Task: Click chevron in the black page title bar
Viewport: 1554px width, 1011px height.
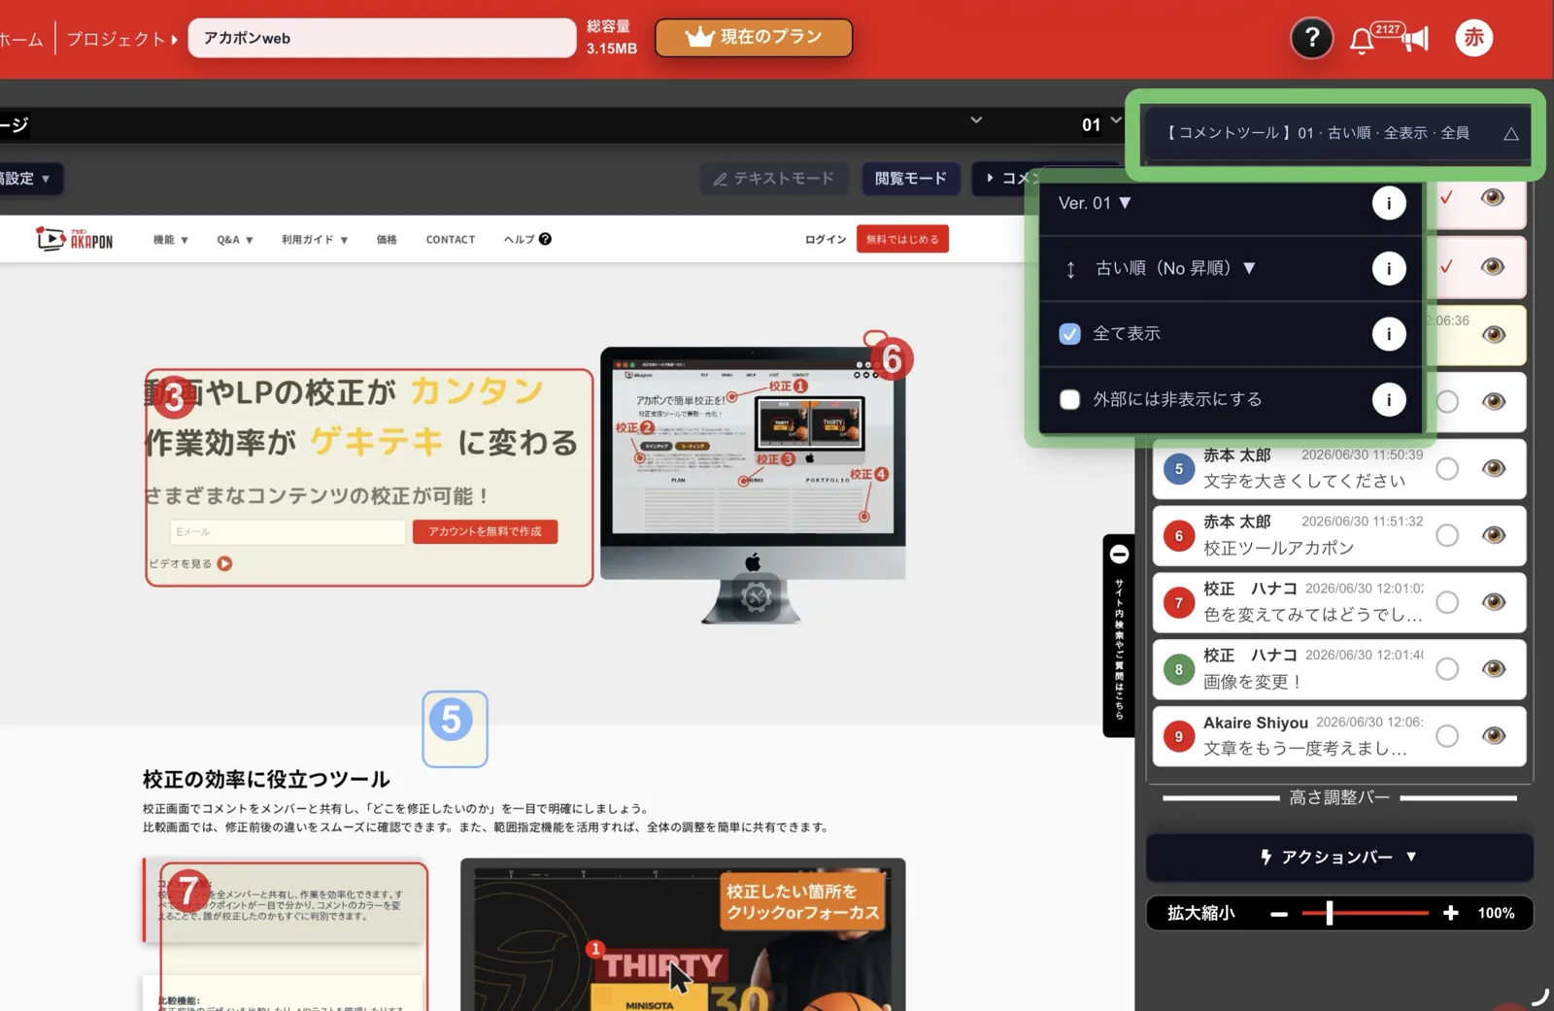Action: (x=976, y=120)
